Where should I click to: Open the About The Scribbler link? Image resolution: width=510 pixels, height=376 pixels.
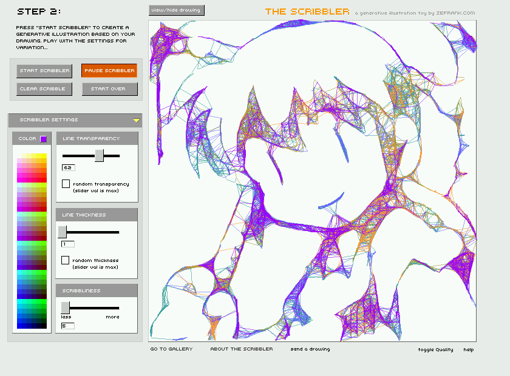coord(242,349)
